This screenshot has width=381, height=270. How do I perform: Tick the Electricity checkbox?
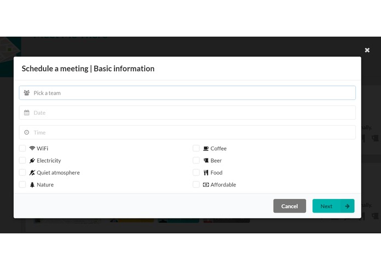[22, 160]
